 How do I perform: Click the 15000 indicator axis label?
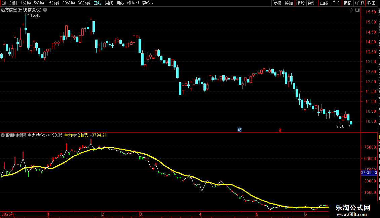370,193
